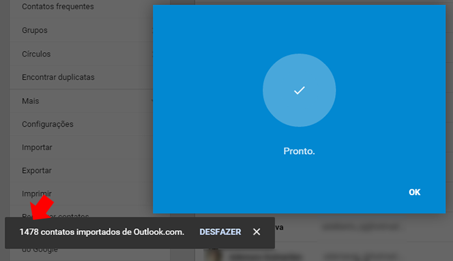Click the Pronto. status text
Image resolution: width=453 pixels, height=261 pixels.
tap(299, 151)
